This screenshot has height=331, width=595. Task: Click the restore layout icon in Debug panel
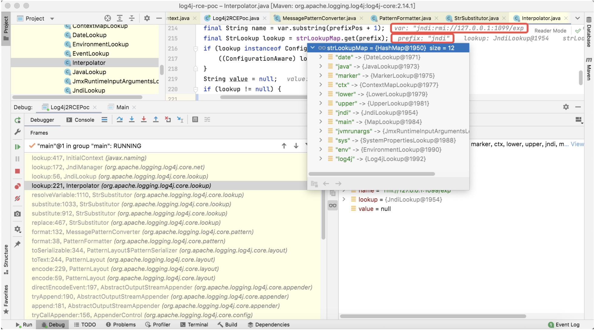[579, 120]
